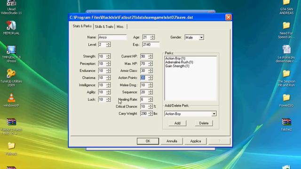Open TuneUp Utilities 2009 shortcut
The width and height of the screenshot is (301, 169).
(11, 78)
